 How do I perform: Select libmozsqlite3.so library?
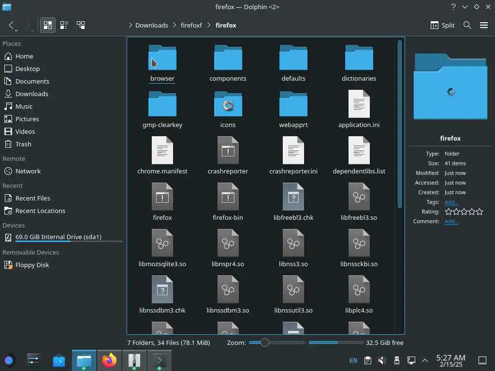click(162, 249)
